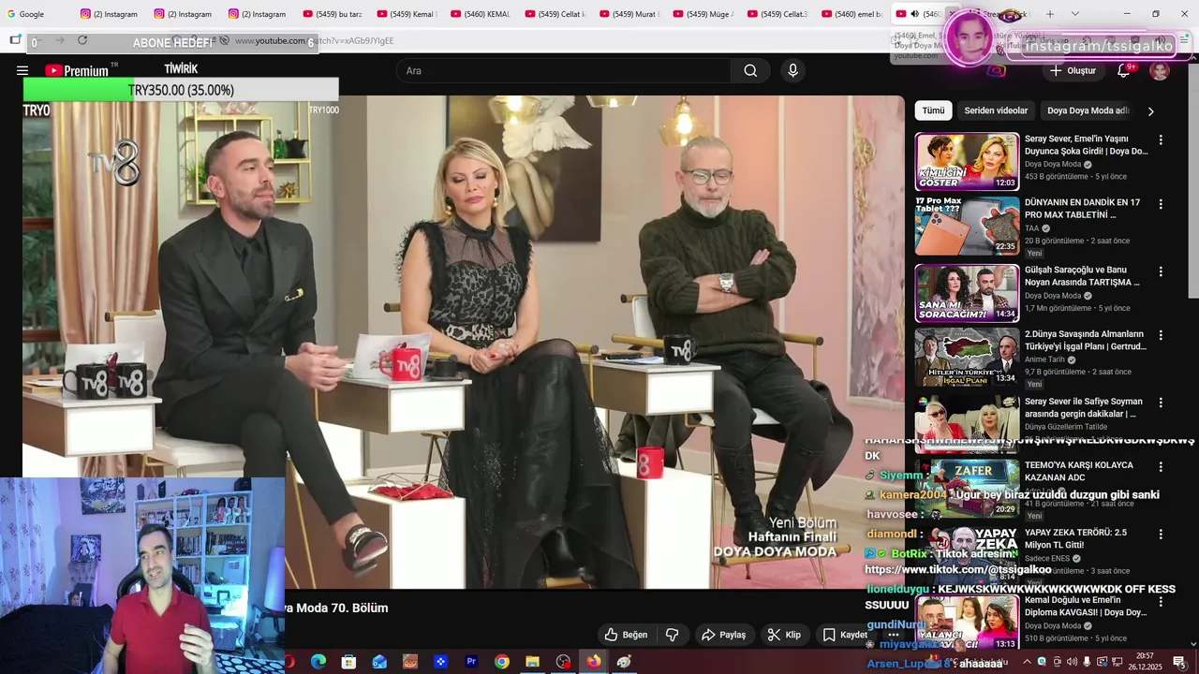
Task: Open a new browser tab
Action: 1050,14
